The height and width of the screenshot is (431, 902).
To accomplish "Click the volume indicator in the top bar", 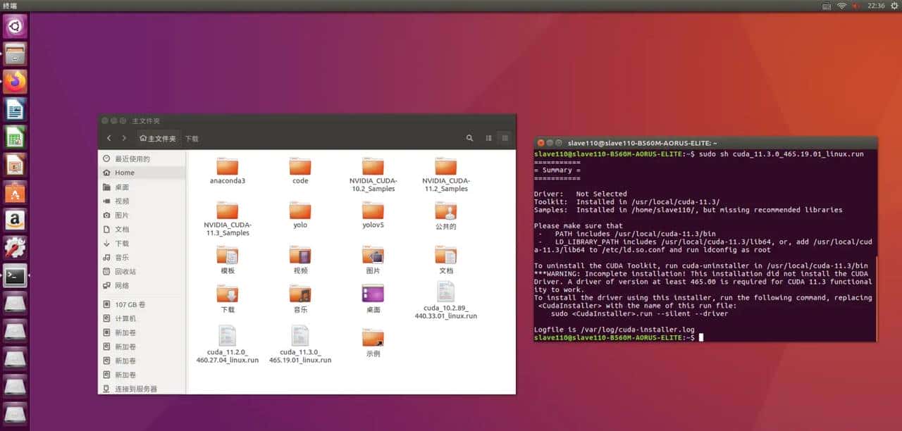I will (x=856, y=6).
